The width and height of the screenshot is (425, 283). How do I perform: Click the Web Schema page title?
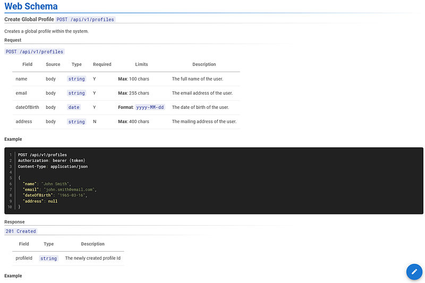pyautogui.click(x=31, y=6)
